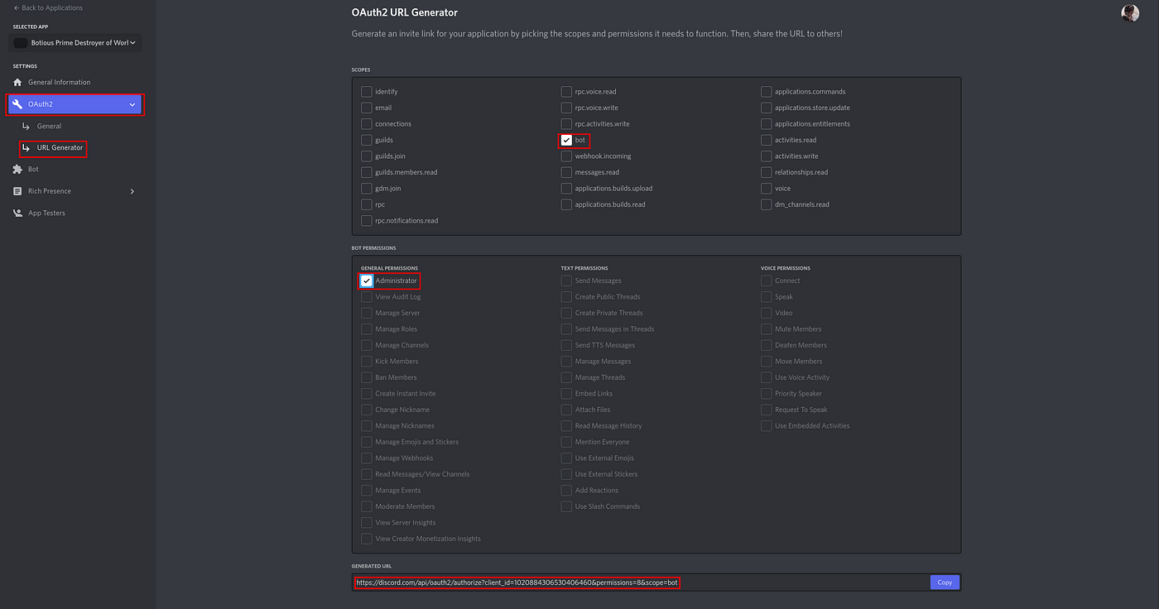Check the gdm.join scope
1159x609 pixels.
366,189
